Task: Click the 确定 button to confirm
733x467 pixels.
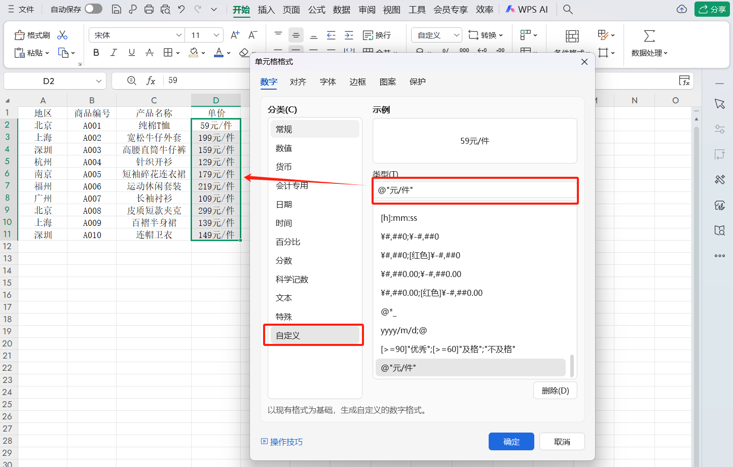Action: pos(511,441)
